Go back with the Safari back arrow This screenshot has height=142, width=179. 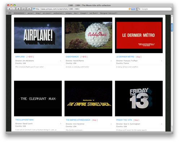pos(9,9)
